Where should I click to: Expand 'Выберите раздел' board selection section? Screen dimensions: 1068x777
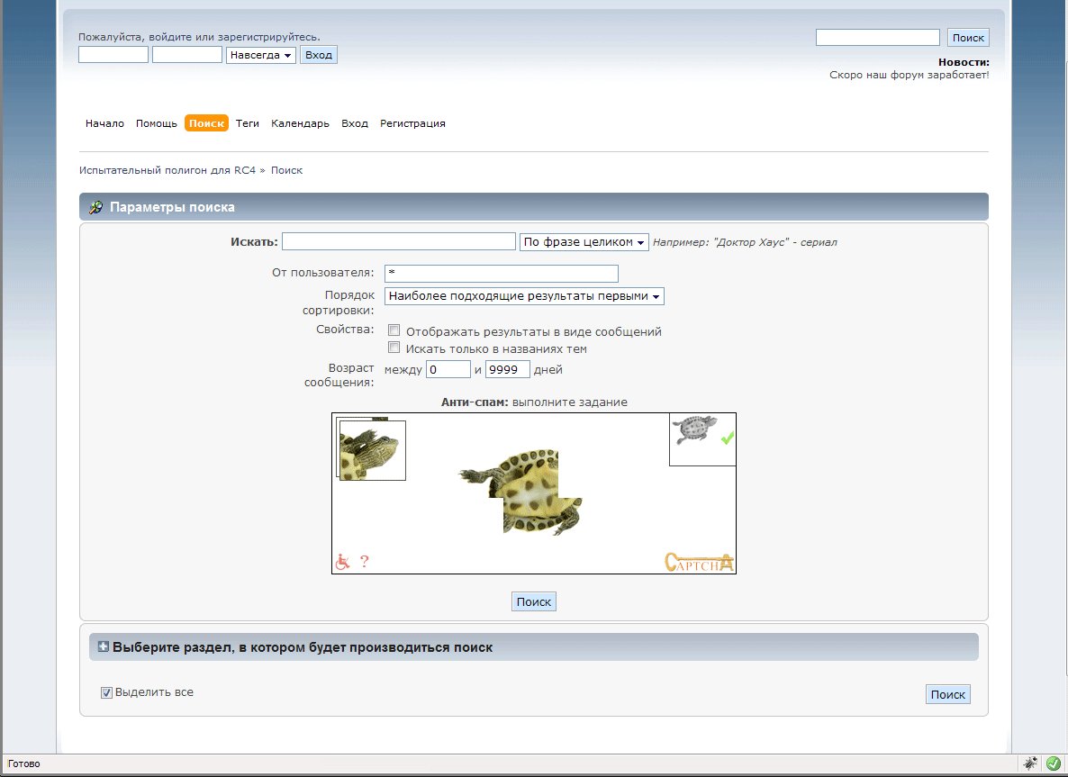(303, 647)
